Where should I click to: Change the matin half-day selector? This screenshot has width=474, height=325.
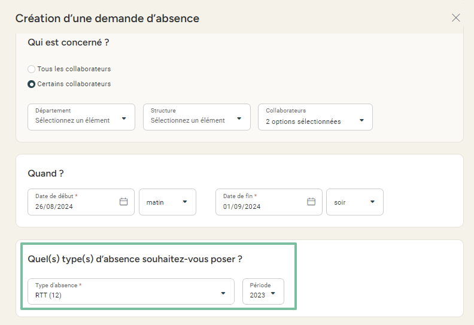click(x=168, y=202)
